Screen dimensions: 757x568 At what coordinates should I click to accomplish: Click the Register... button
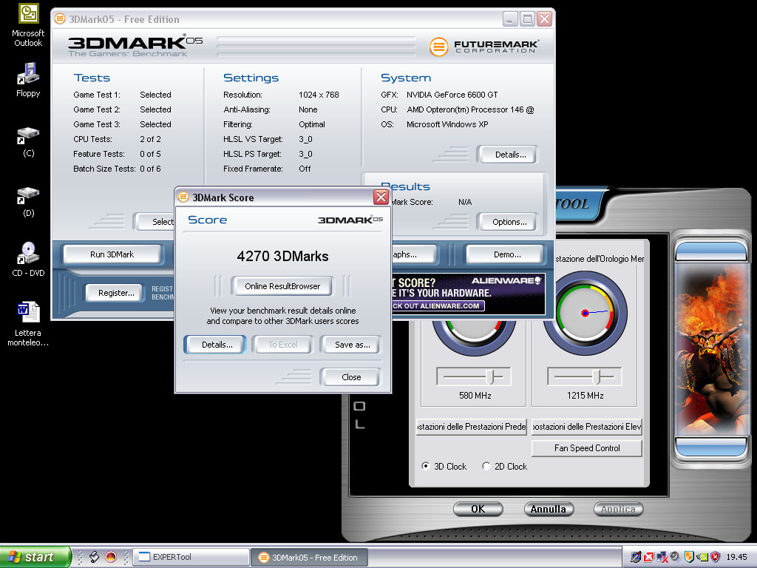(116, 293)
